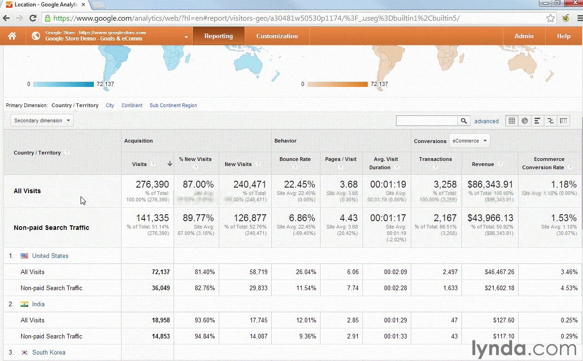583x361 pixels.
Task: Reload the page with the refresh icon
Action: [x=33, y=18]
